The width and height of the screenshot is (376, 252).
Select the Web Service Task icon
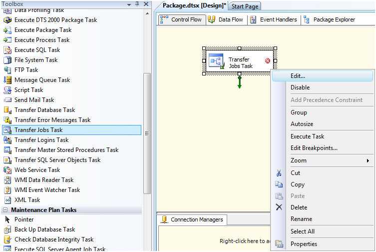point(7,170)
